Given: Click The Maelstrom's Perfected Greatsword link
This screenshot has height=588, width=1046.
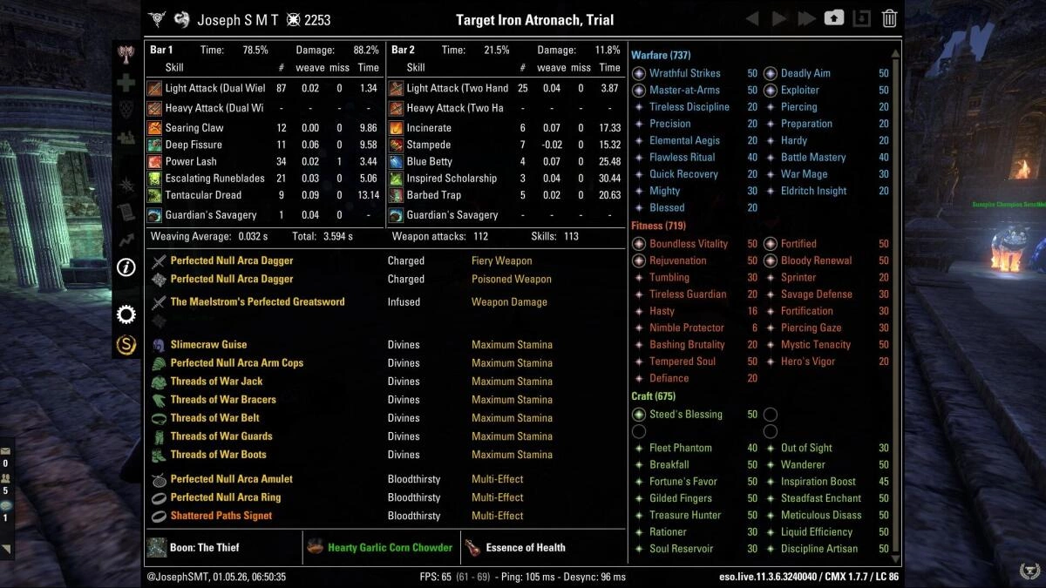Looking at the screenshot, I should point(257,301).
